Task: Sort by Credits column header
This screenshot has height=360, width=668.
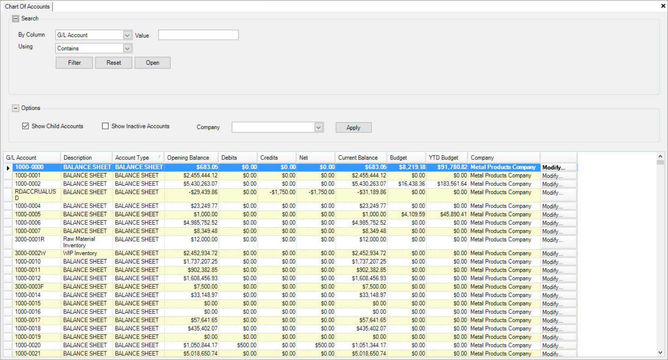Action: (276, 158)
